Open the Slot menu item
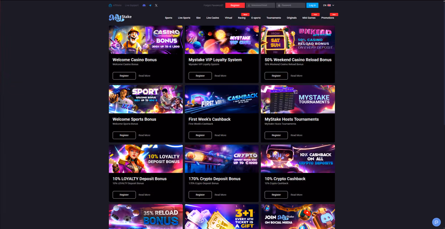Screen dimensions: 445x229 198,18
